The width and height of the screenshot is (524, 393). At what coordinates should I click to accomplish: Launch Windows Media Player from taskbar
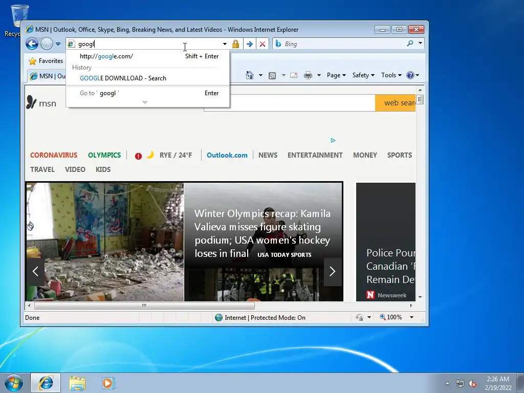coord(108,383)
